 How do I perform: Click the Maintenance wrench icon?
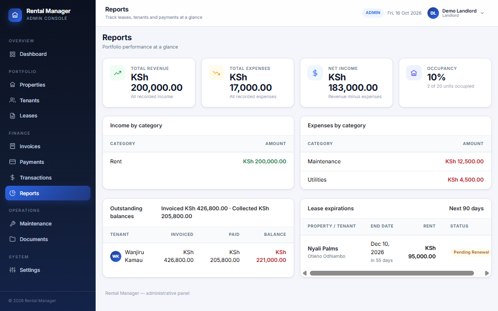click(13, 223)
